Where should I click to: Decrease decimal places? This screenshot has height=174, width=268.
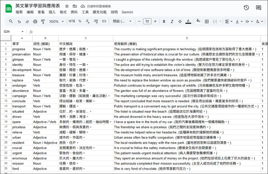[88, 21]
